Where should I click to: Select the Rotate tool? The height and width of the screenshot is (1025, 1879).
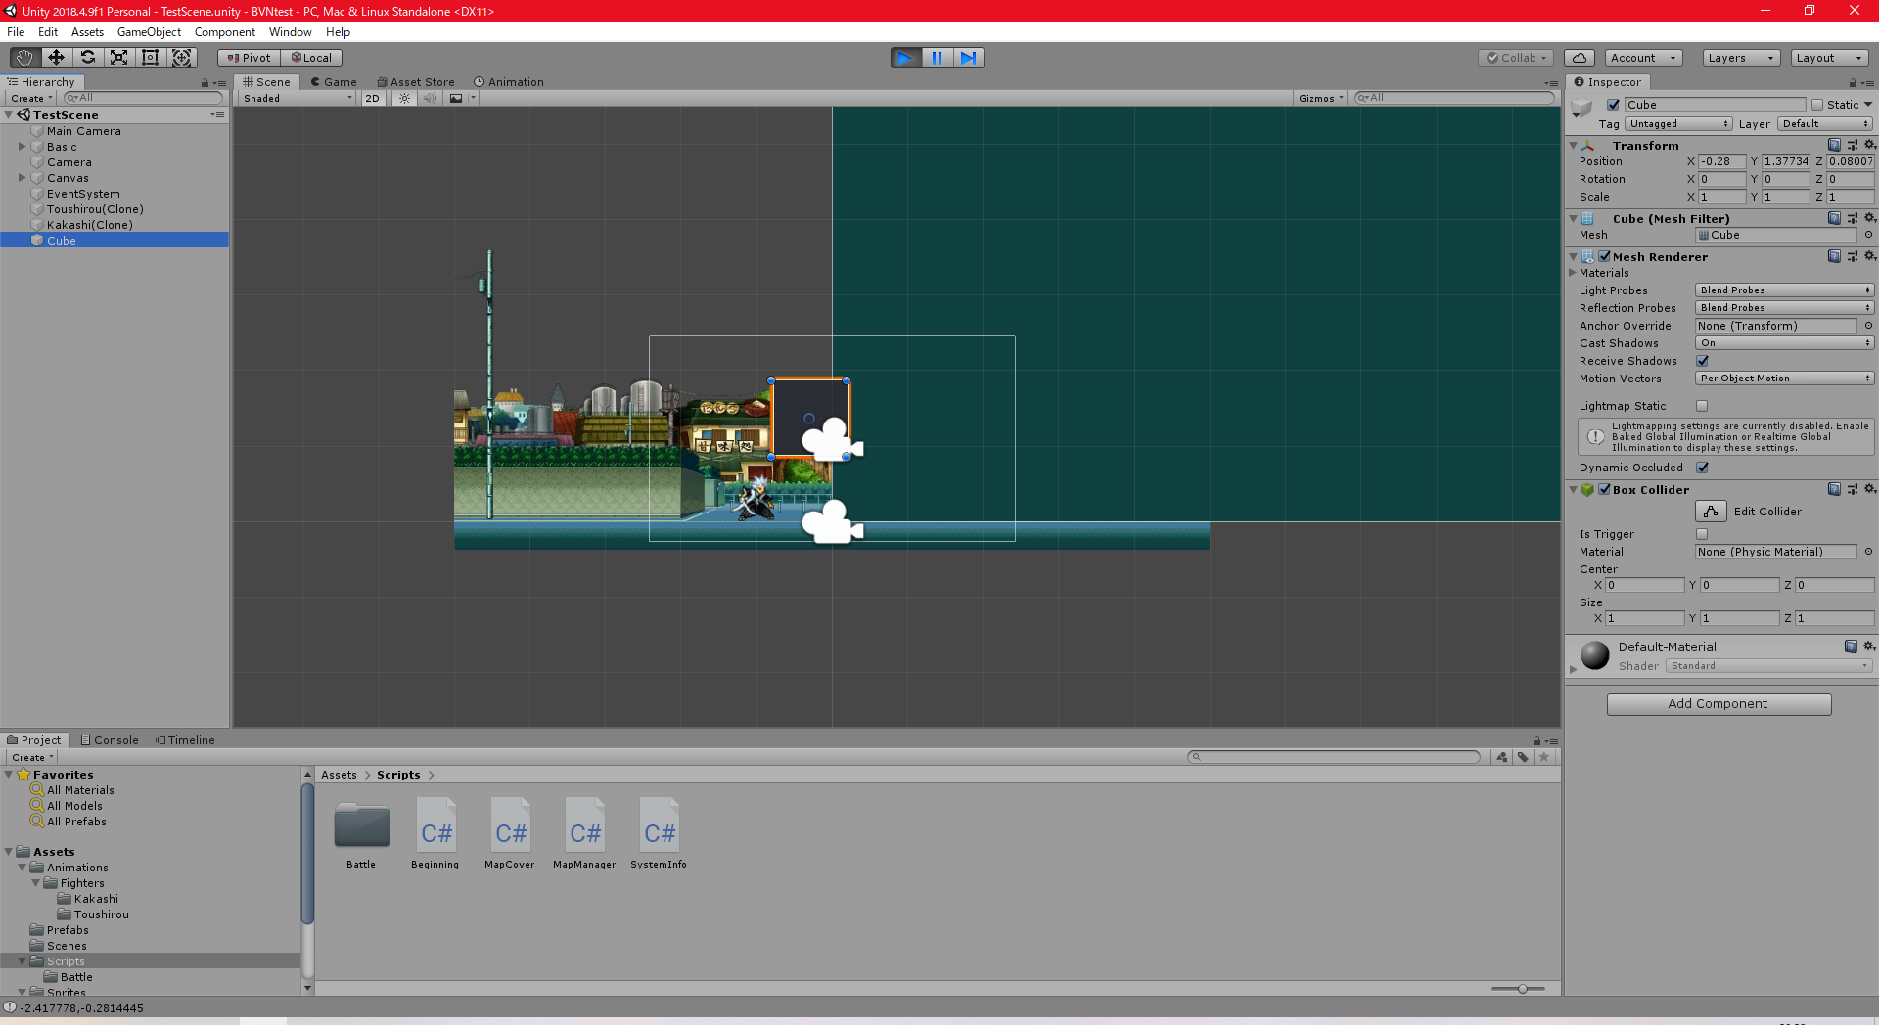pos(87,58)
